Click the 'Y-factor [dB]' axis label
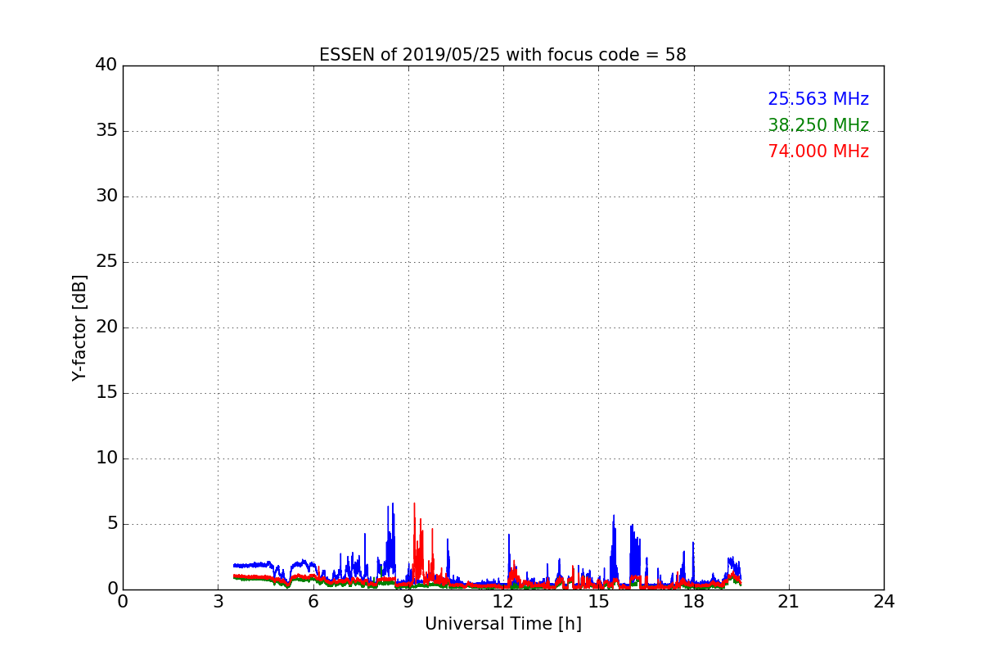The image size is (982, 655). (x=79, y=327)
